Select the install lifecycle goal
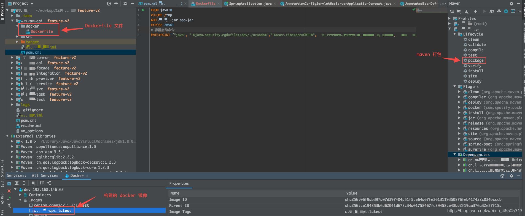The image size is (525, 216). pos(475,71)
